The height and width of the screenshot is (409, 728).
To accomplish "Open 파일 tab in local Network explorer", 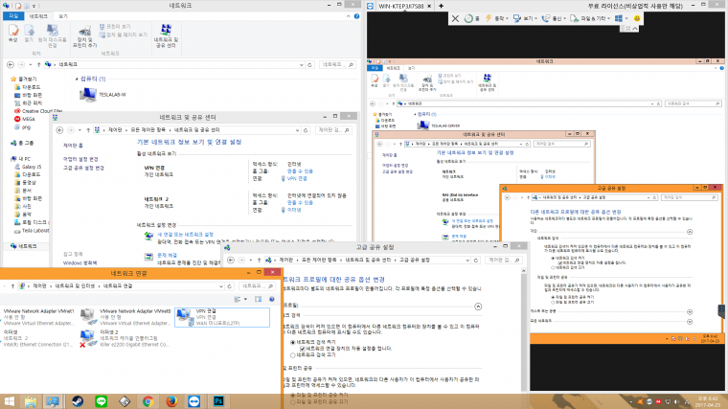I will coord(13,16).
